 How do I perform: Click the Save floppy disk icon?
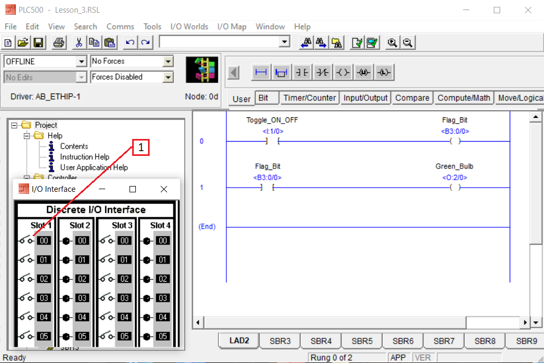[39, 43]
